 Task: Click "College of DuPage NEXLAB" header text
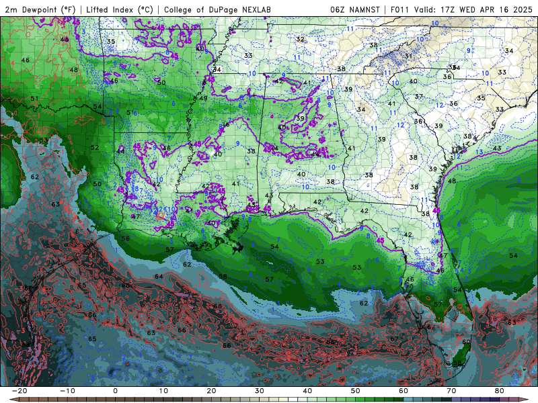[217, 9]
